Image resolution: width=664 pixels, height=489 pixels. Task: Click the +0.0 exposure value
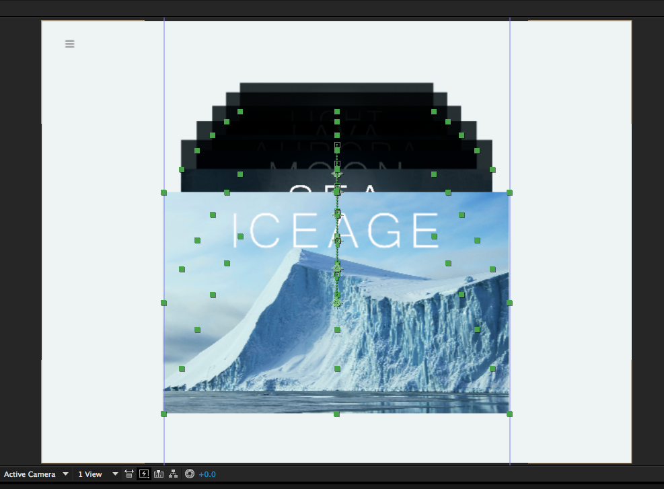point(207,474)
